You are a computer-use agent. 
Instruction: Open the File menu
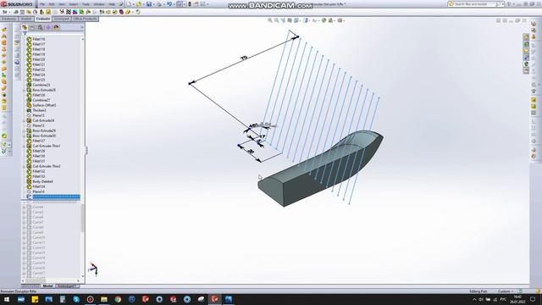click(42, 4)
